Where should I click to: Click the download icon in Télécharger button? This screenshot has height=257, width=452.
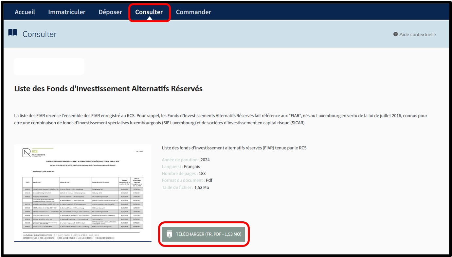tap(169, 234)
